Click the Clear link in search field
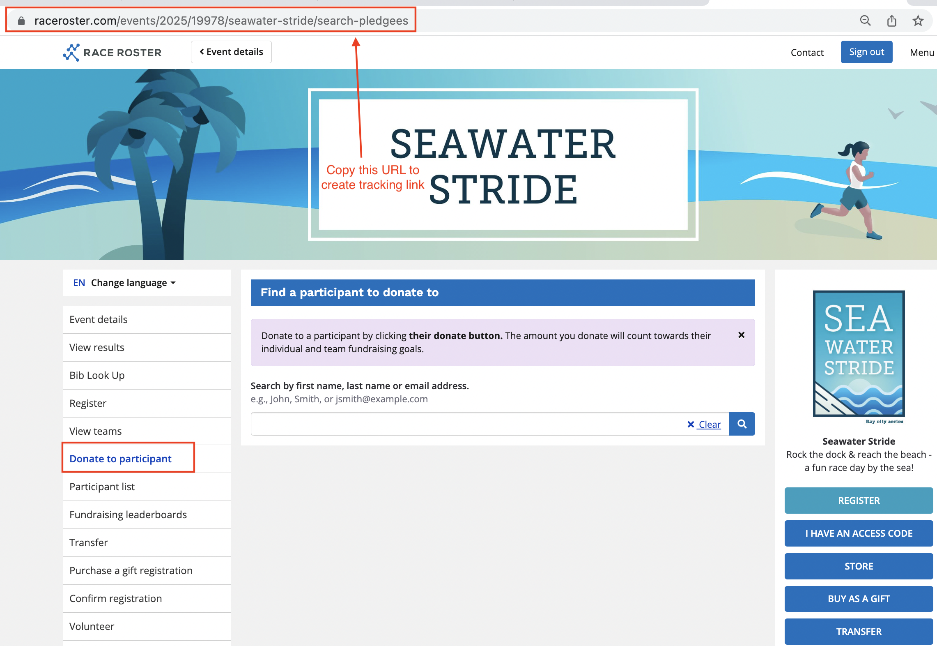This screenshot has height=646, width=937. [x=705, y=425]
